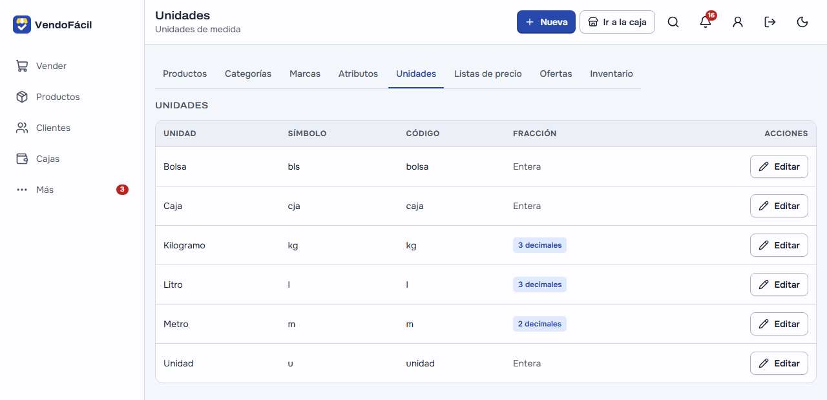Switch to the Atributos tab
Image resolution: width=827 pixels, height=400 pixels.
click(x=358, y=74)
